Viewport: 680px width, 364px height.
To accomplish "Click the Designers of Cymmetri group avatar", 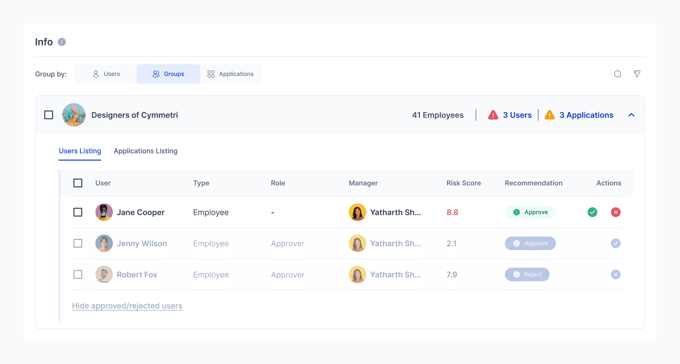I will click(74, 115).
